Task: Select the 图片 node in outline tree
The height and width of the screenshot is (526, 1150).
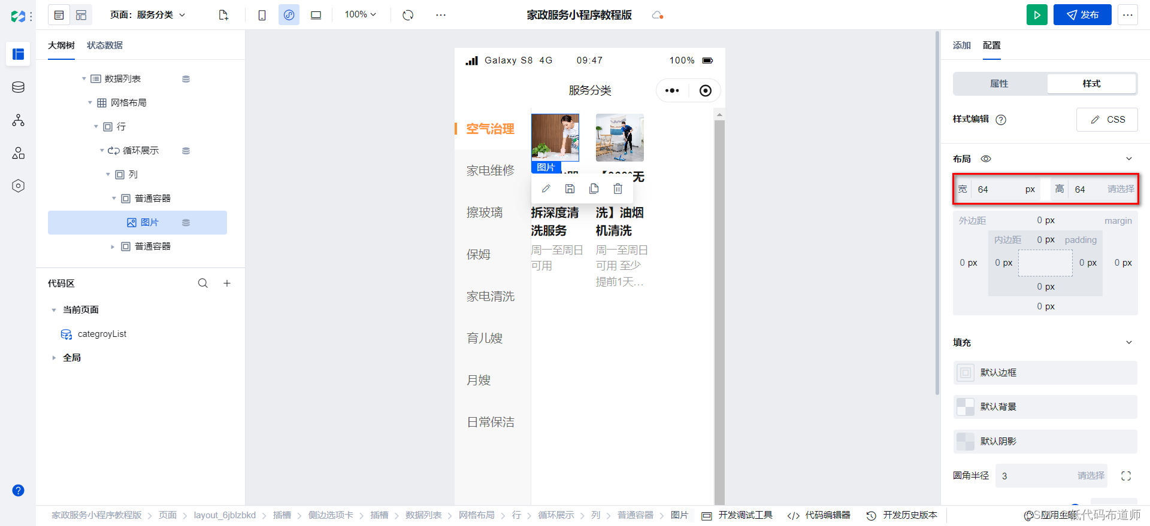Action: tap(137, 223)
